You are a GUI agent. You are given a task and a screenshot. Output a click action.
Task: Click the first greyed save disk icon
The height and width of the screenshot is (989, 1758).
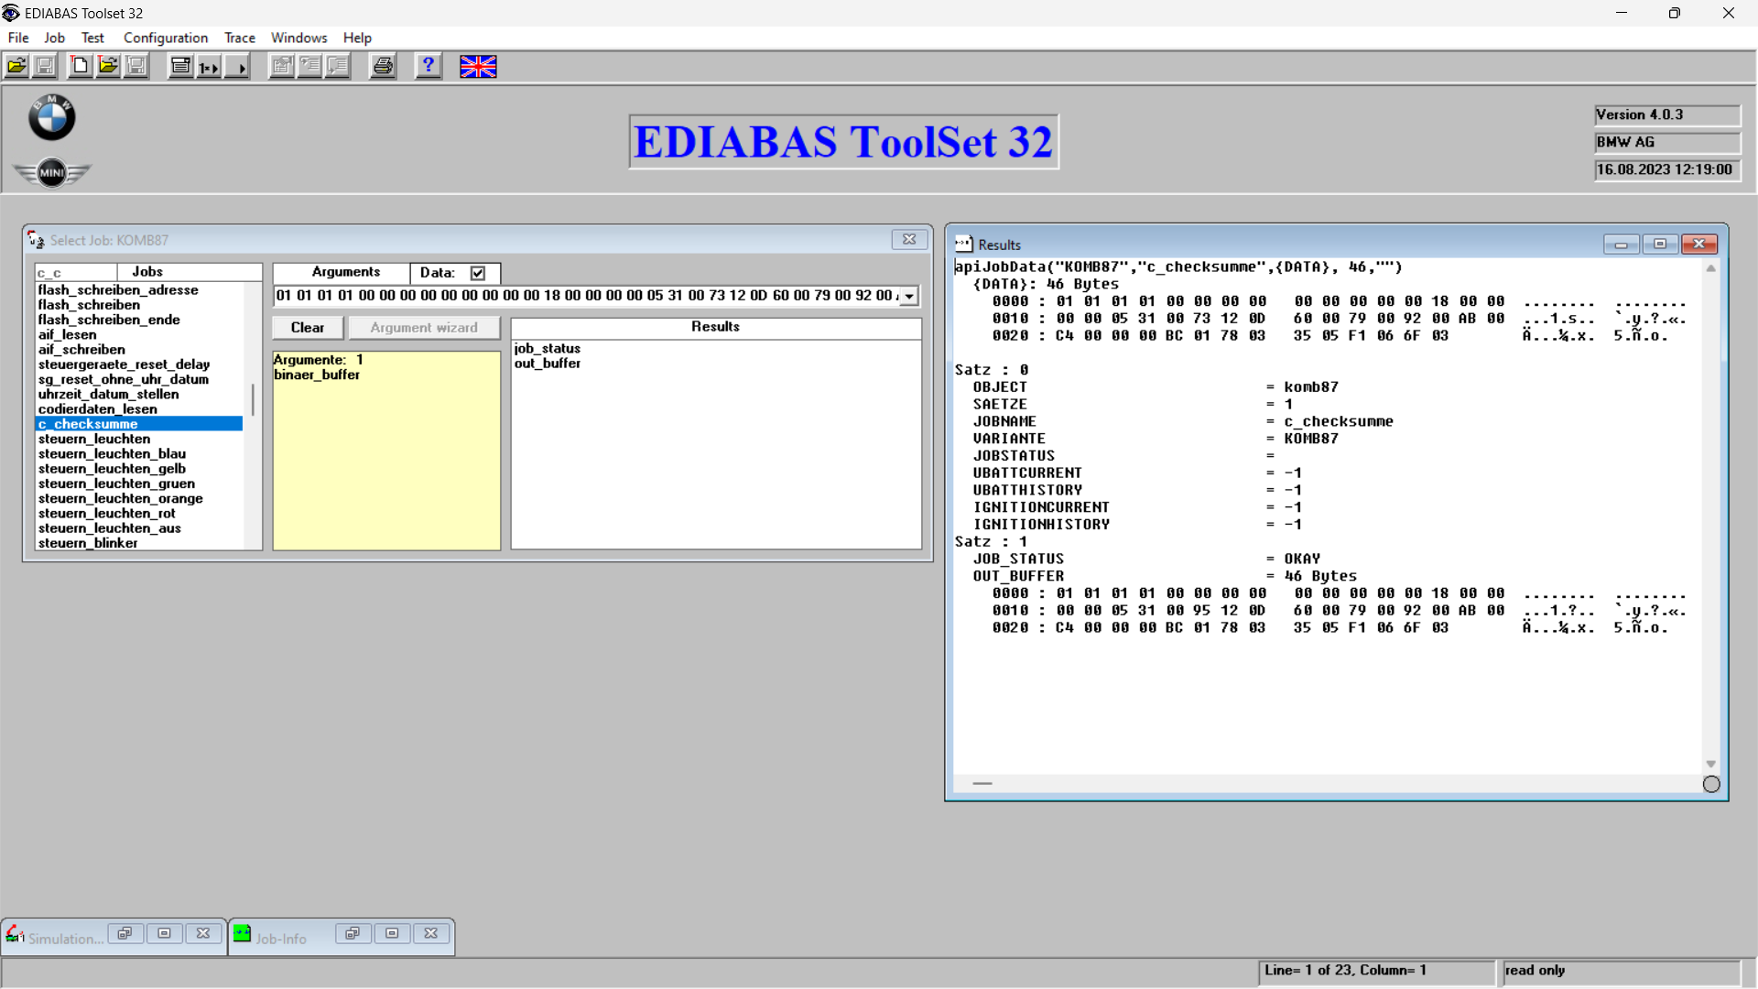(45, 66)
